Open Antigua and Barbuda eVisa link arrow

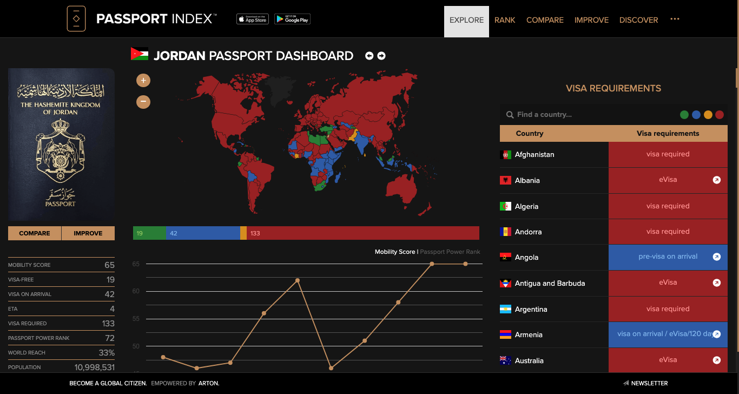717,283
